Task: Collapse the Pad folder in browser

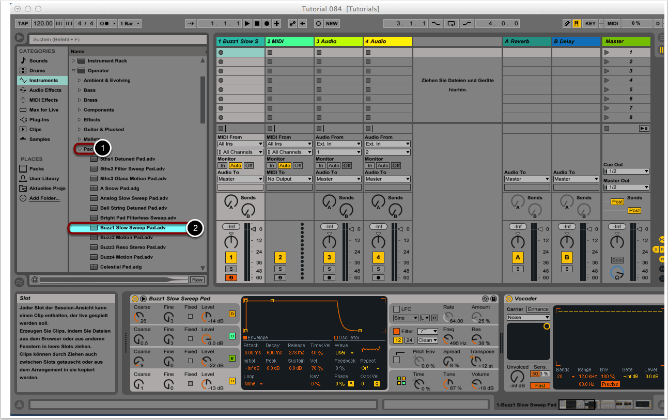Action: click(x=80, y=149)
